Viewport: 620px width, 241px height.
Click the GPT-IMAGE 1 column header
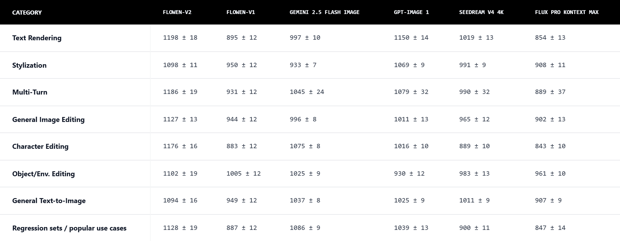(411, 12)
